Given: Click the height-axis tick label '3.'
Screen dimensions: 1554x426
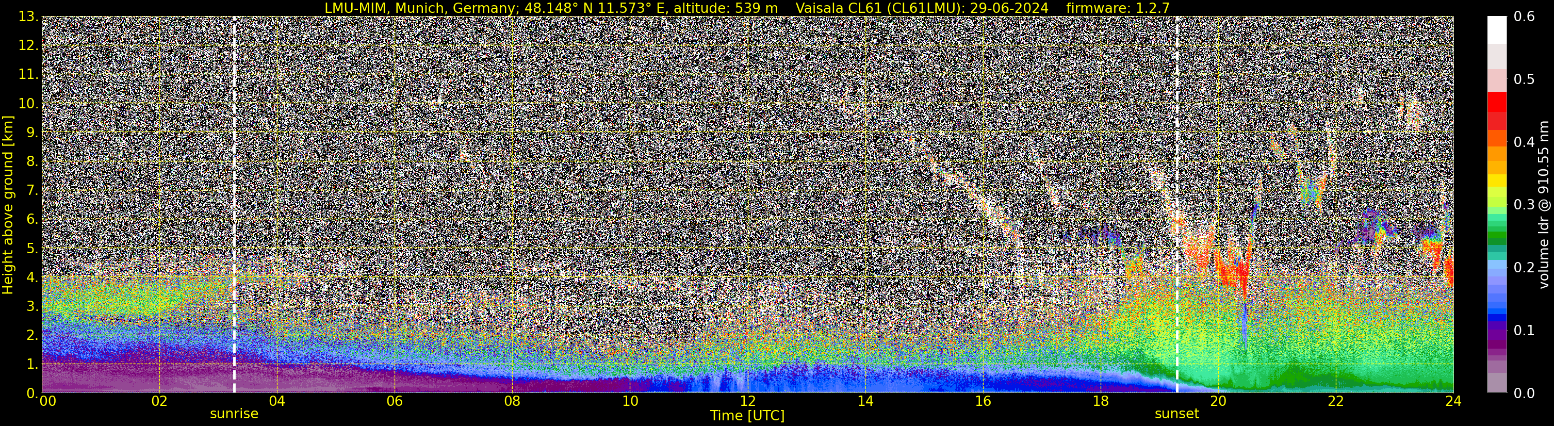Looking at the screenshot, I should [32, 306].
